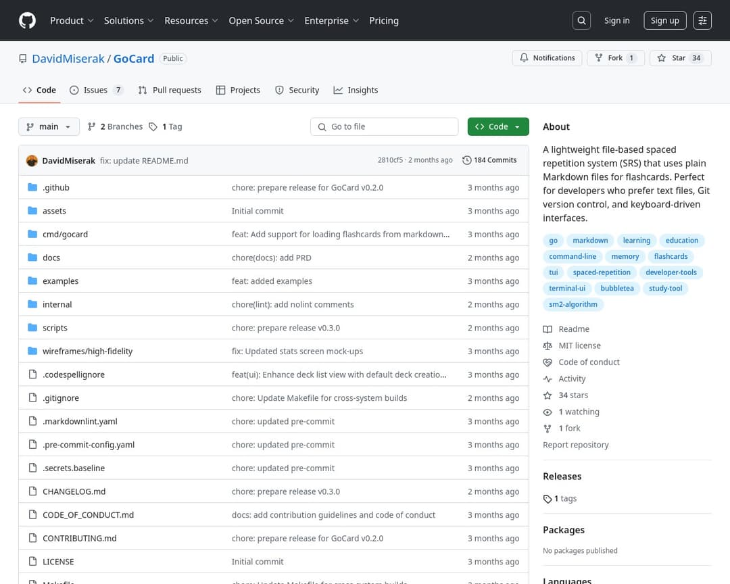Click the pulse icon beside Activity
Screen dimensions: 730x584
pos(547,379)
